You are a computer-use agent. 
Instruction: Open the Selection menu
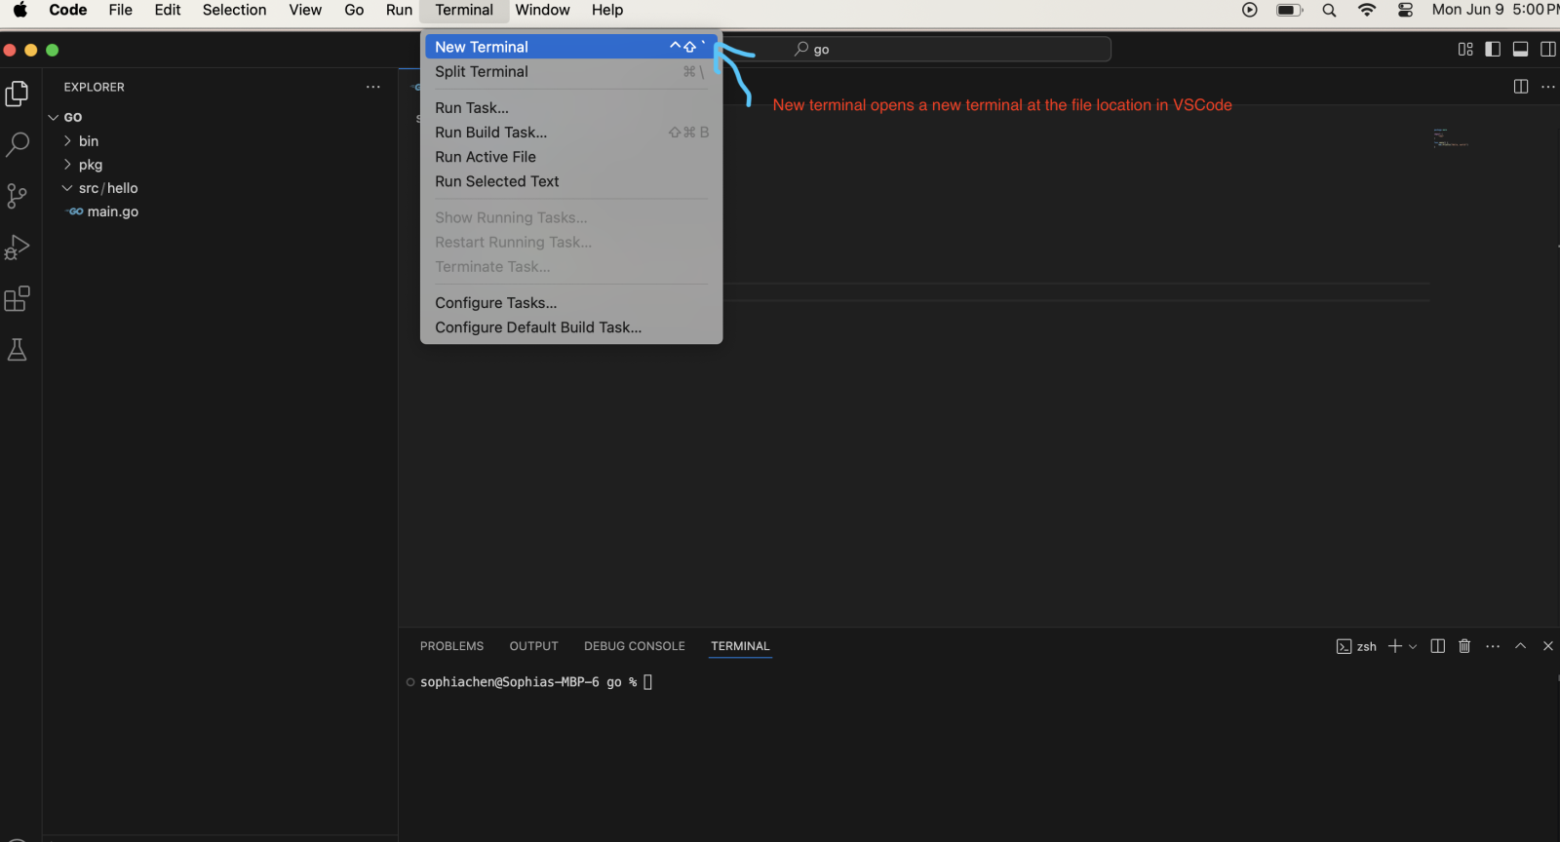tap(234, 10)
